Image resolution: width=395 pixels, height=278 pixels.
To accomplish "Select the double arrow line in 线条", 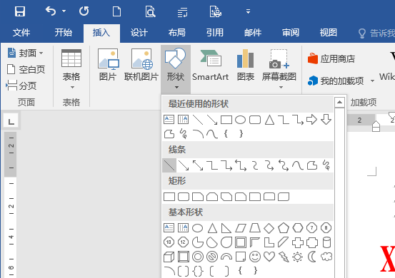I will pyautogui.click(x=198, y=165).
